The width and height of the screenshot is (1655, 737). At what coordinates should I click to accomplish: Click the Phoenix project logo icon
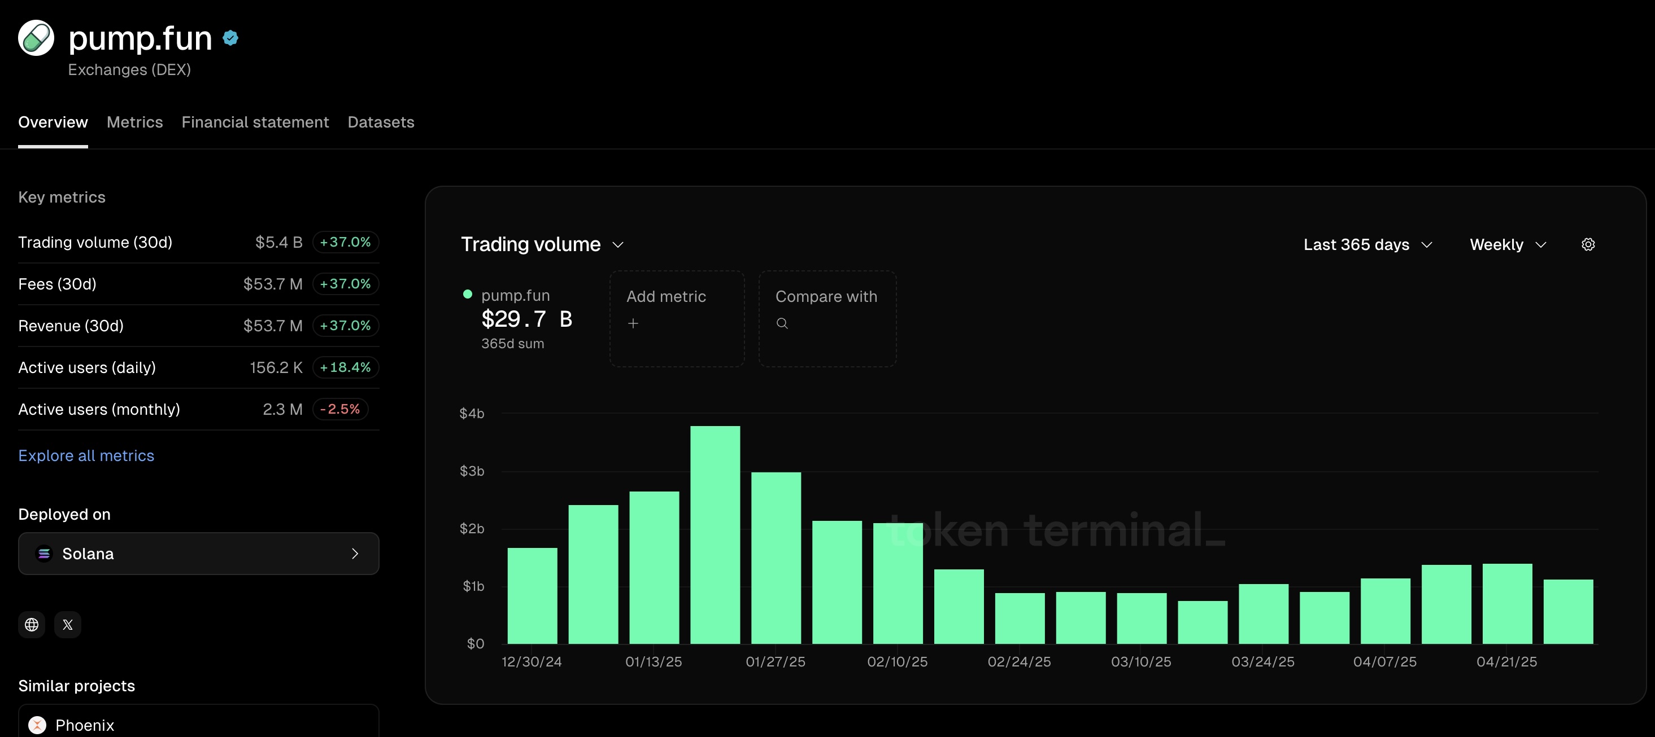tap(37, 725)
